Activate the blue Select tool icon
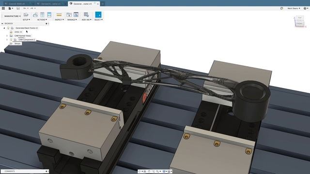Viewport: 310px width, 174px height. click(98, 15)
